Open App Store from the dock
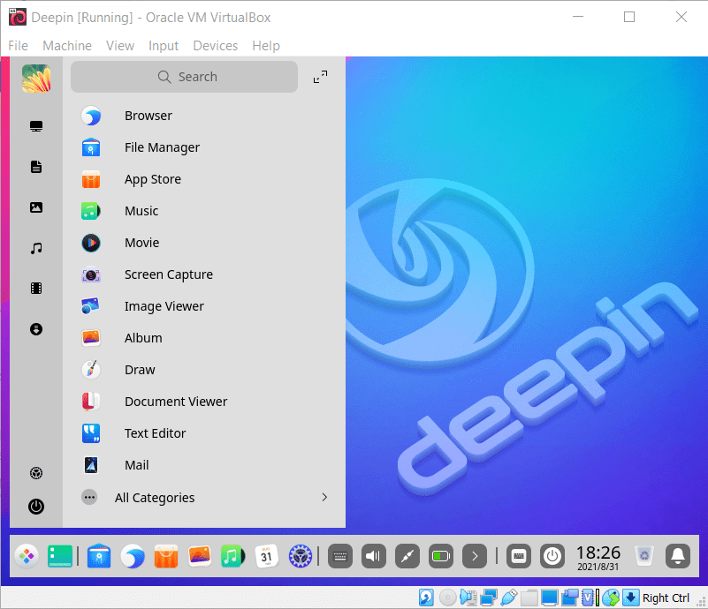 click(166, 556)
